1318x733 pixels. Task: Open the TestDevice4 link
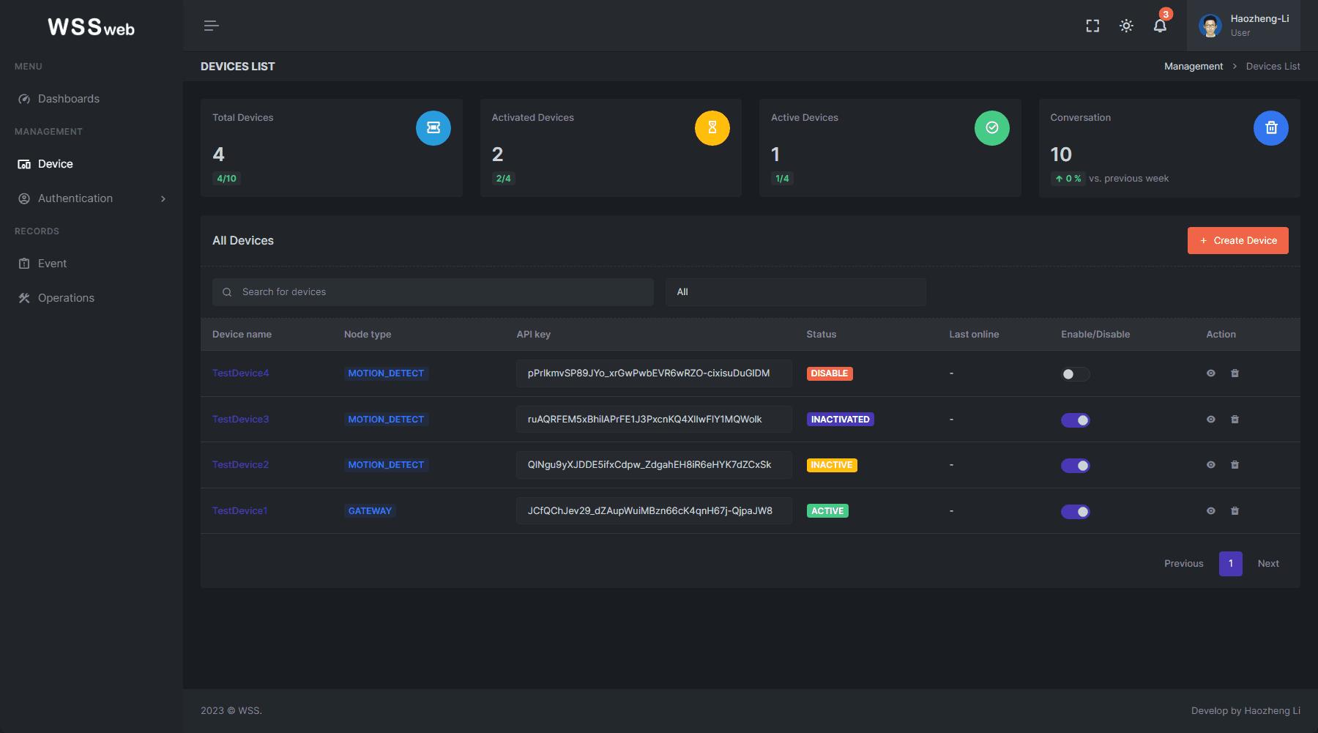240,373
